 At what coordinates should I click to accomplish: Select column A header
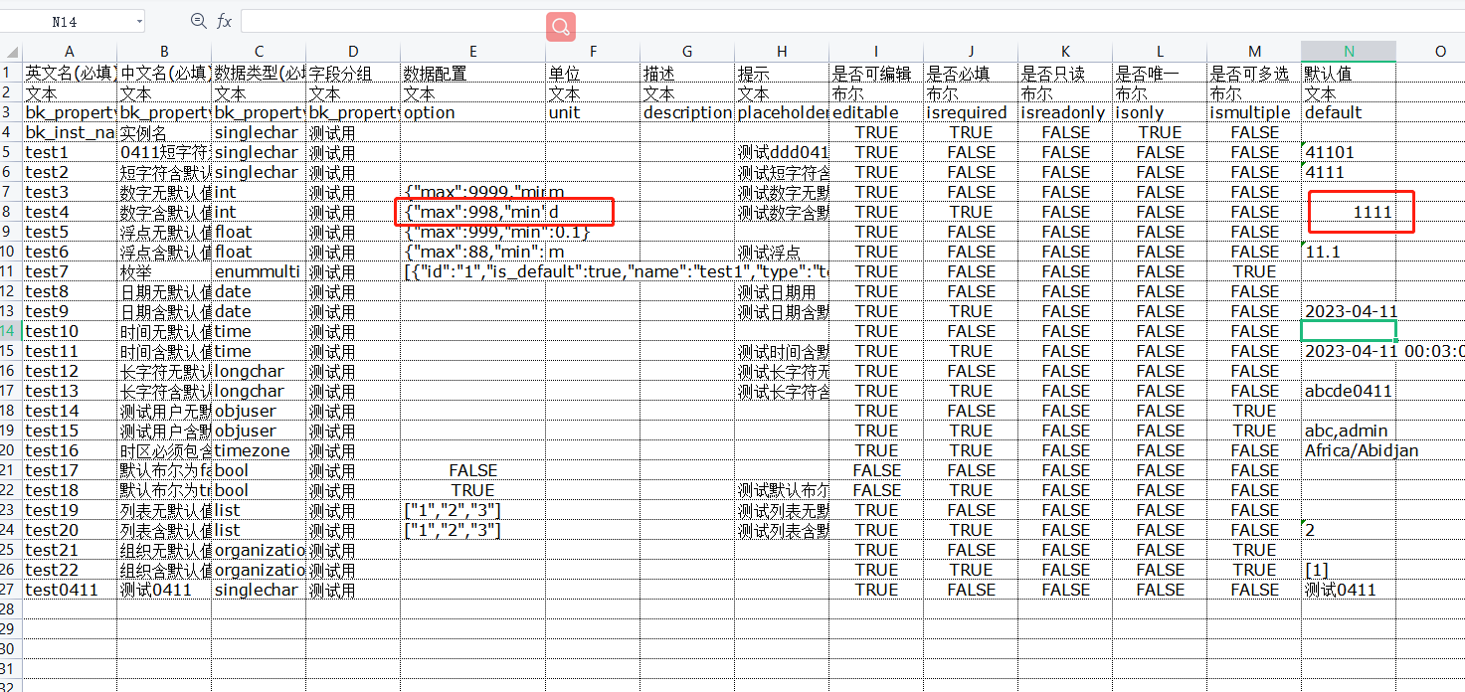tap(69, 52)
